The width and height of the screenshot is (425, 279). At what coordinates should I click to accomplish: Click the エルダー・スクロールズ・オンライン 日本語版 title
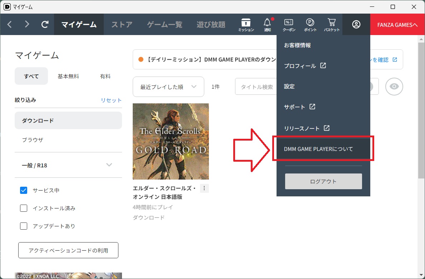tap(165, 192)
